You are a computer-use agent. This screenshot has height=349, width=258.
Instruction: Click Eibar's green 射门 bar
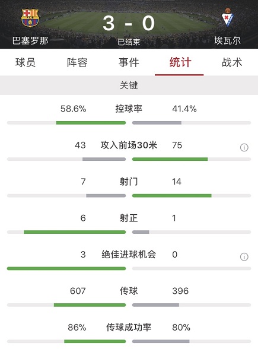coord(172,196)
